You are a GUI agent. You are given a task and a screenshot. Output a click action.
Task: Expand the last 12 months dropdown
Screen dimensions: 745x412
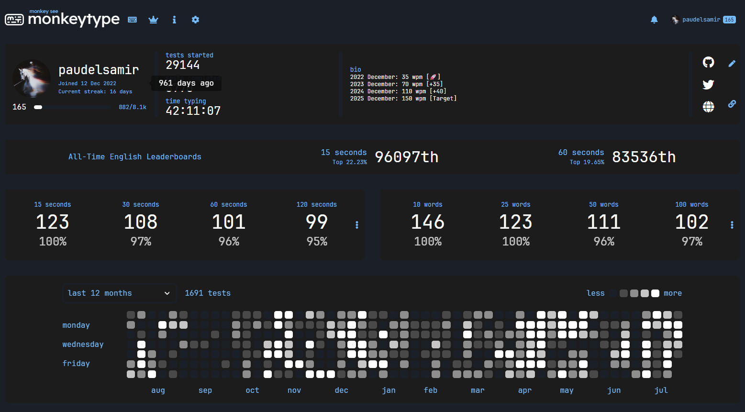click(119, 293)
